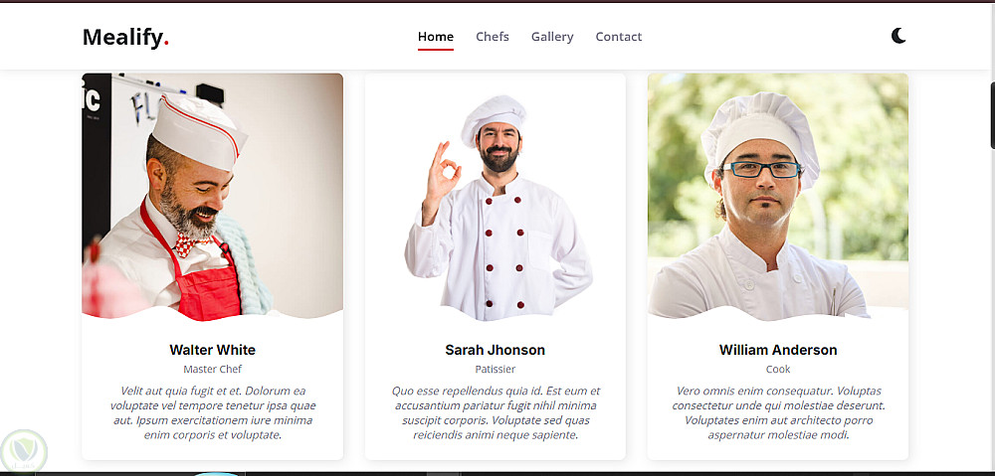Navigate to the Contact page

click(619, 37)
